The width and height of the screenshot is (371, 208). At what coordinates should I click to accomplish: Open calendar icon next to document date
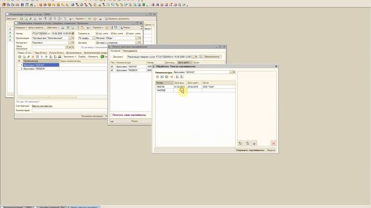[x=73, y=34]
